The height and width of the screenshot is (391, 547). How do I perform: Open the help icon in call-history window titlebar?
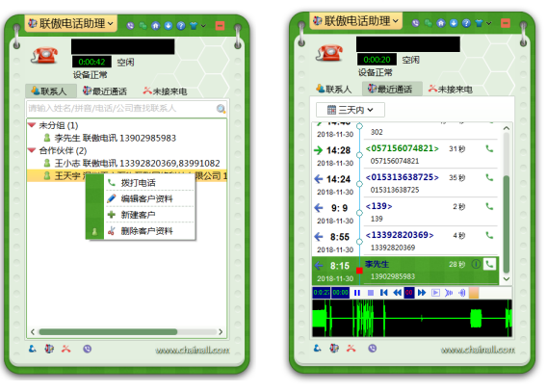point(466,23)
